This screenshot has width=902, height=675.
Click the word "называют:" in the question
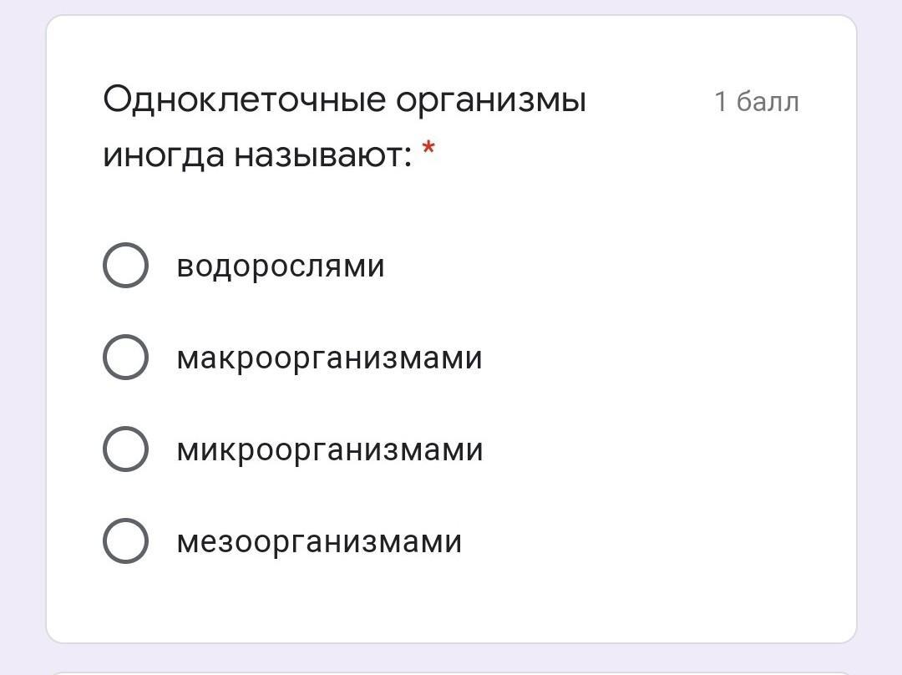coord(323,155)
